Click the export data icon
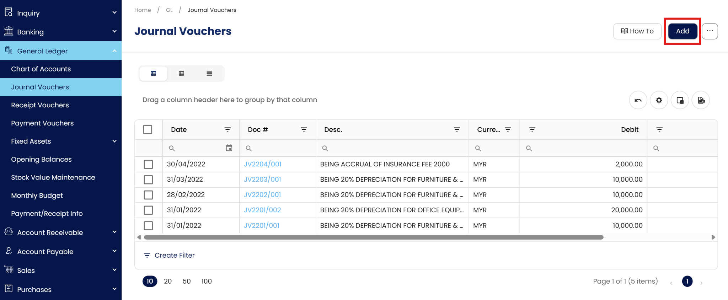This screenshot has height=300, width=728. [x=701, y=100]
